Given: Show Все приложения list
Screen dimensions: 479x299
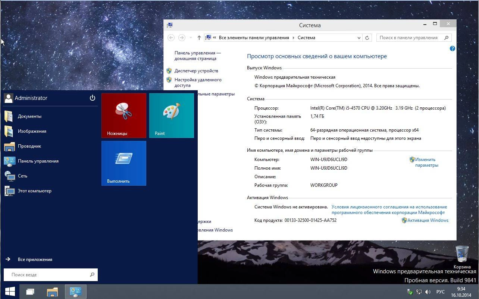Looking at the screenshot, I should [x=29, y=259].
